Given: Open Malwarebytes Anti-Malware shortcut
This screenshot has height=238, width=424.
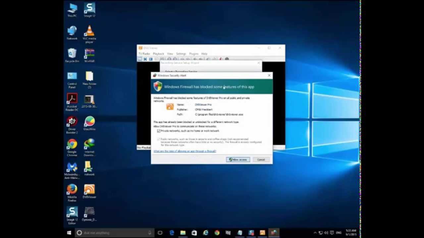Looking at the screenshot, I should 72,171.
